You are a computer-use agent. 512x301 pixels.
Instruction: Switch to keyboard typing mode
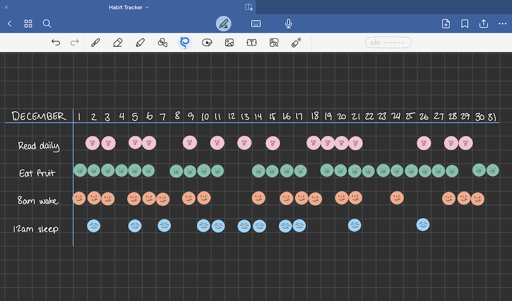(x=256, y=23)
